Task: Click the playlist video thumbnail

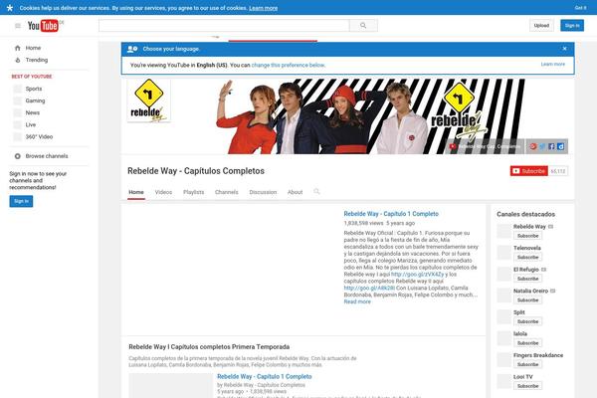Action: (170, 385)
